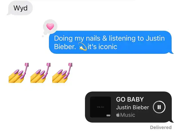Open the dark Apple Music card bubble
The width and height of the screenshot is (180, 135).
coord(129,107)
